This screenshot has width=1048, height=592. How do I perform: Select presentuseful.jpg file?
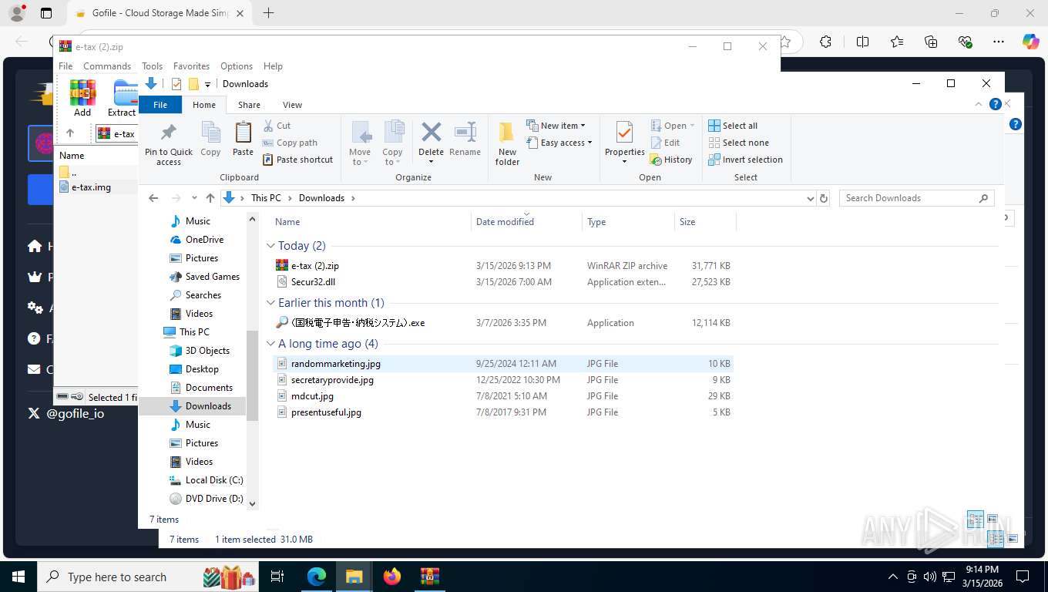point(502,412)
